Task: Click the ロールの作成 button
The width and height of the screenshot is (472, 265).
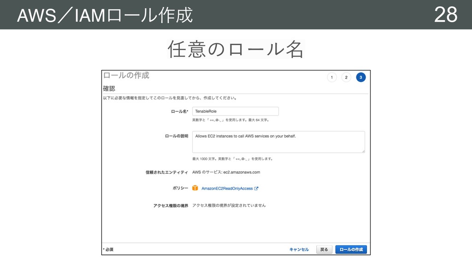Action: pyautogui.click(x=351, y=249)
